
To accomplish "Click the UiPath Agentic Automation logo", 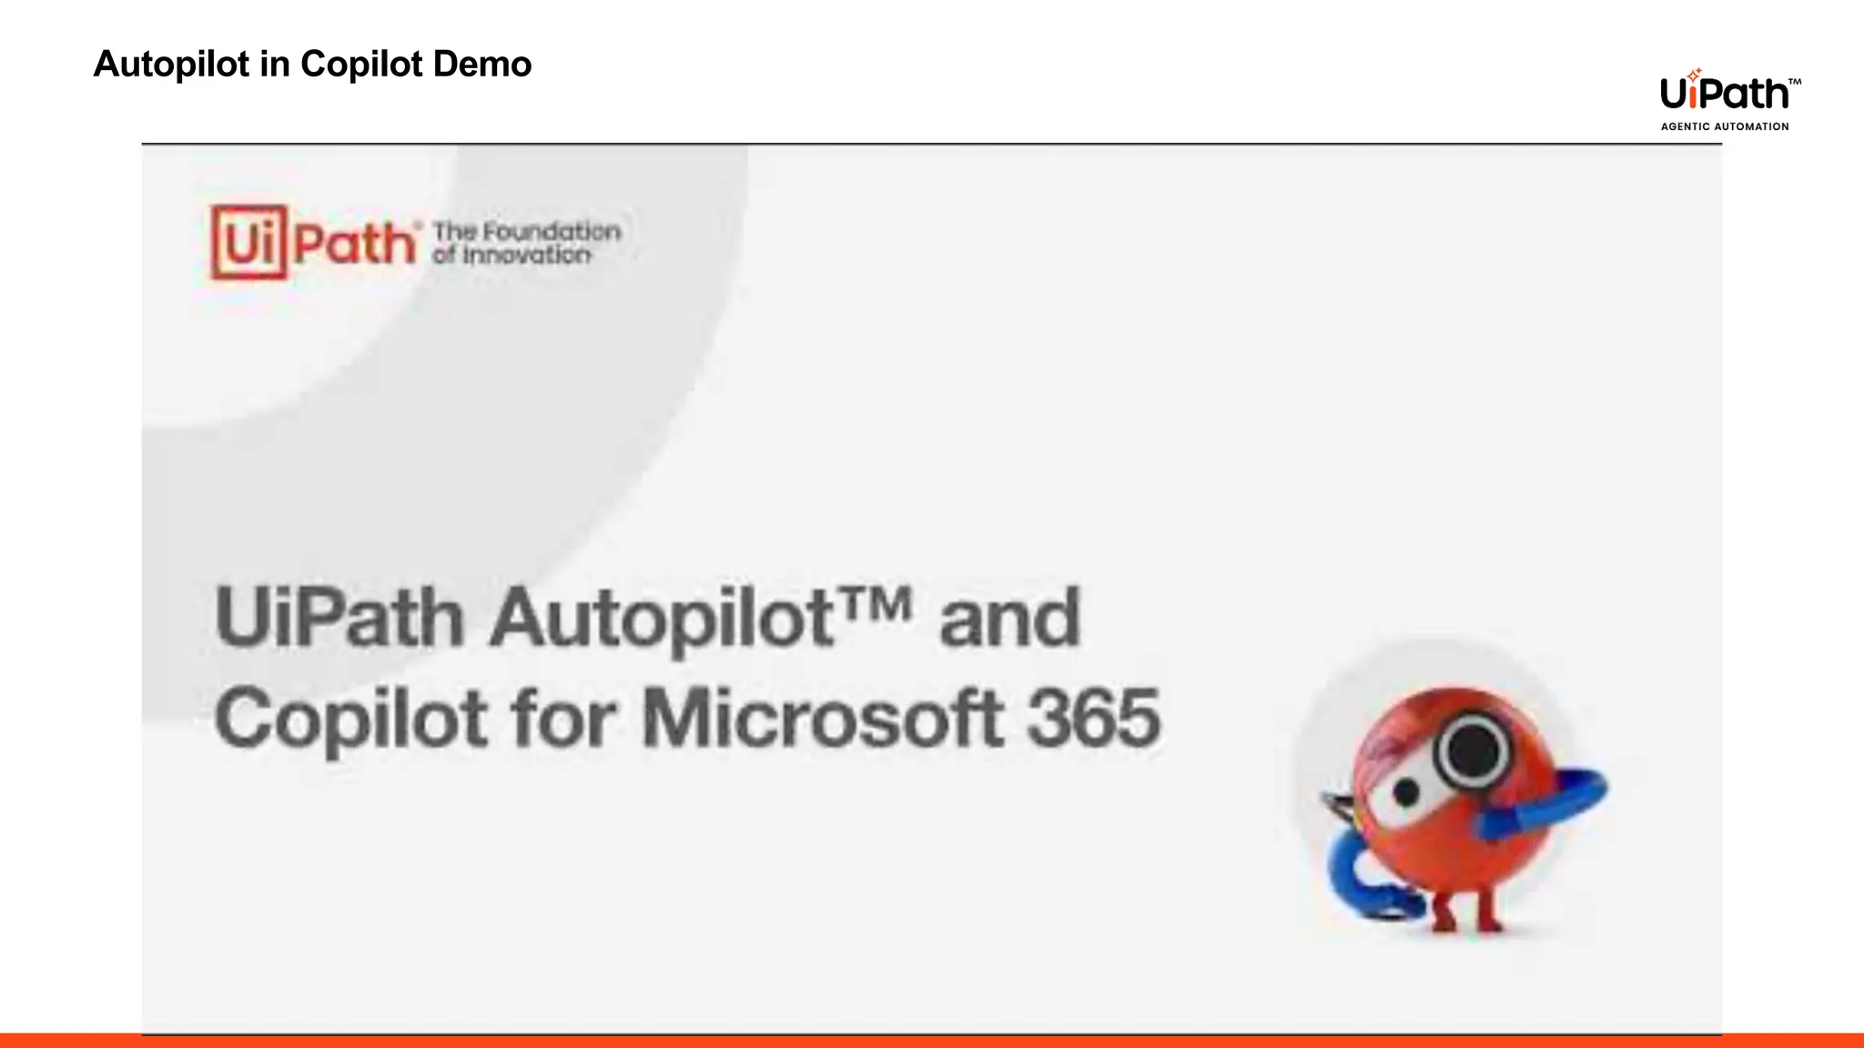I will tap(1730, 100).
